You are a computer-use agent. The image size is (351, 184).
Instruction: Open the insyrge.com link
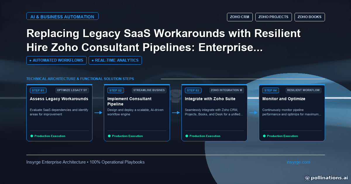click(298, 162)
